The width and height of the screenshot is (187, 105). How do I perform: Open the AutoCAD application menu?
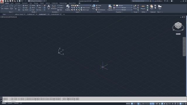2,2
